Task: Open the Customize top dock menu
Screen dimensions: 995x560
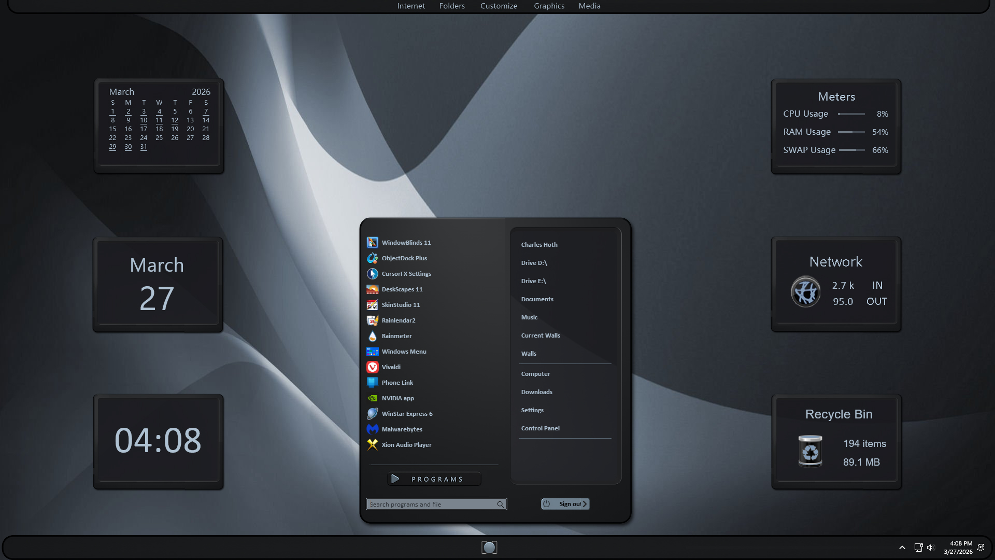Action: pyautogui.click(x=499, y=6)
